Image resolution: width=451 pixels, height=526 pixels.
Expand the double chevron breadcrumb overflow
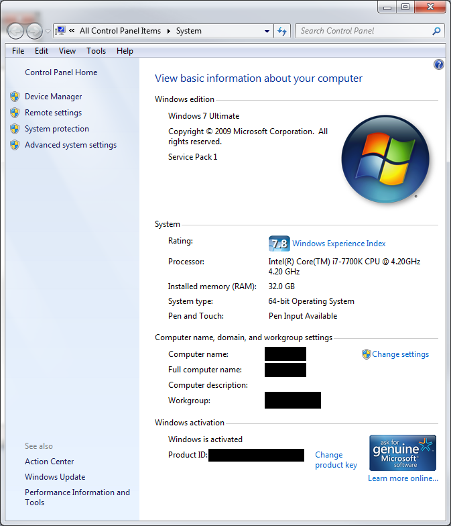[x=72, y=31]
